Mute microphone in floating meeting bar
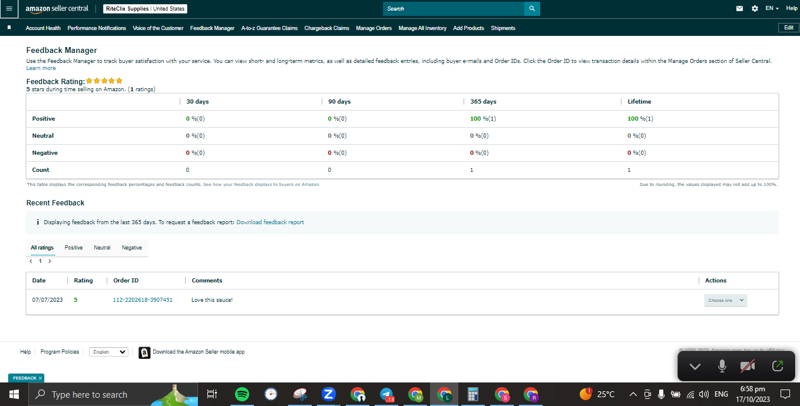Screen dimensions: 800x406 pos(722,366)
